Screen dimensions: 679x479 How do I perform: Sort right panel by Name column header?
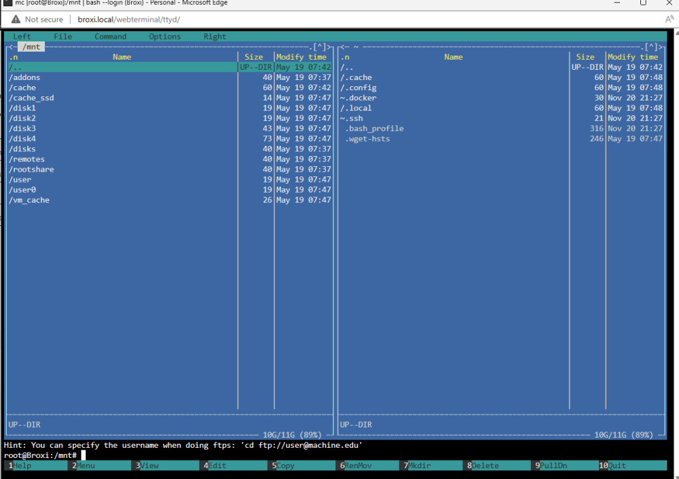[x=454, y=57]
